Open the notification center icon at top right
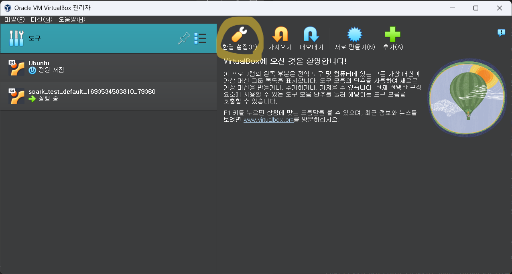 (501, 33)
